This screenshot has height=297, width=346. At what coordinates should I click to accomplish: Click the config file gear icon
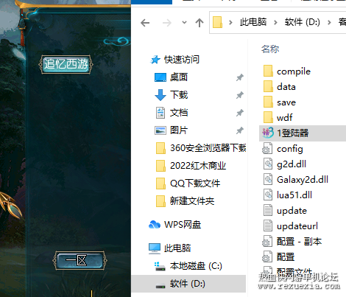pyautogui.click(x=267, y=149)
